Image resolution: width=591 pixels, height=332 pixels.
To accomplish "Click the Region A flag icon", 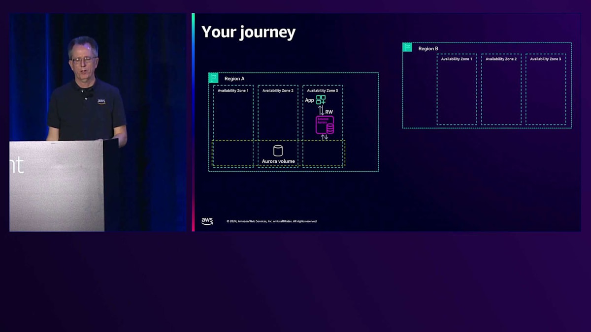I will click(213, 78).
